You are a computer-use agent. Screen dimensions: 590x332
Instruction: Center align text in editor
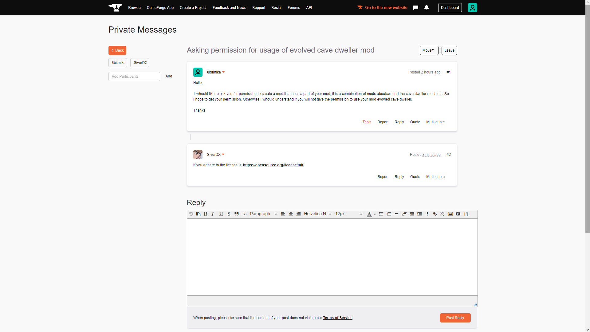coord(291,214)
